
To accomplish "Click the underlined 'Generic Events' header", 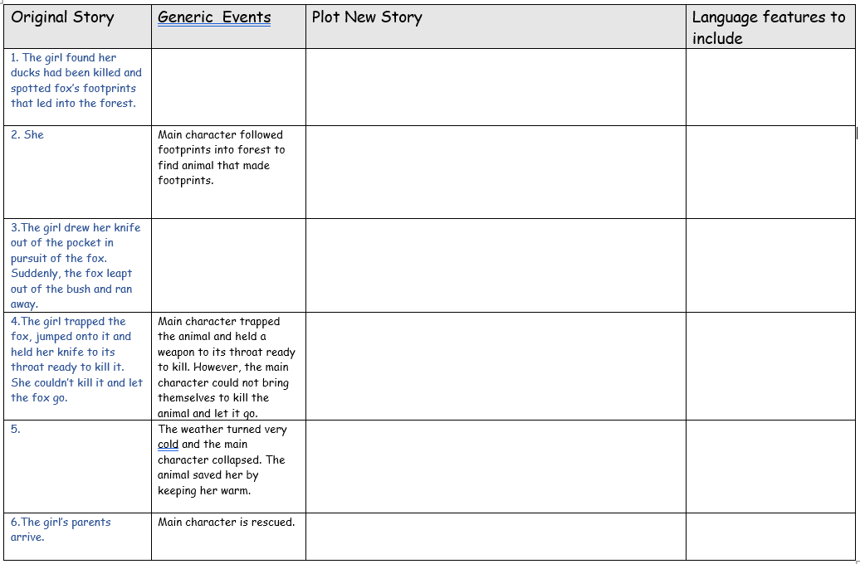I will [x=214, y=17].
